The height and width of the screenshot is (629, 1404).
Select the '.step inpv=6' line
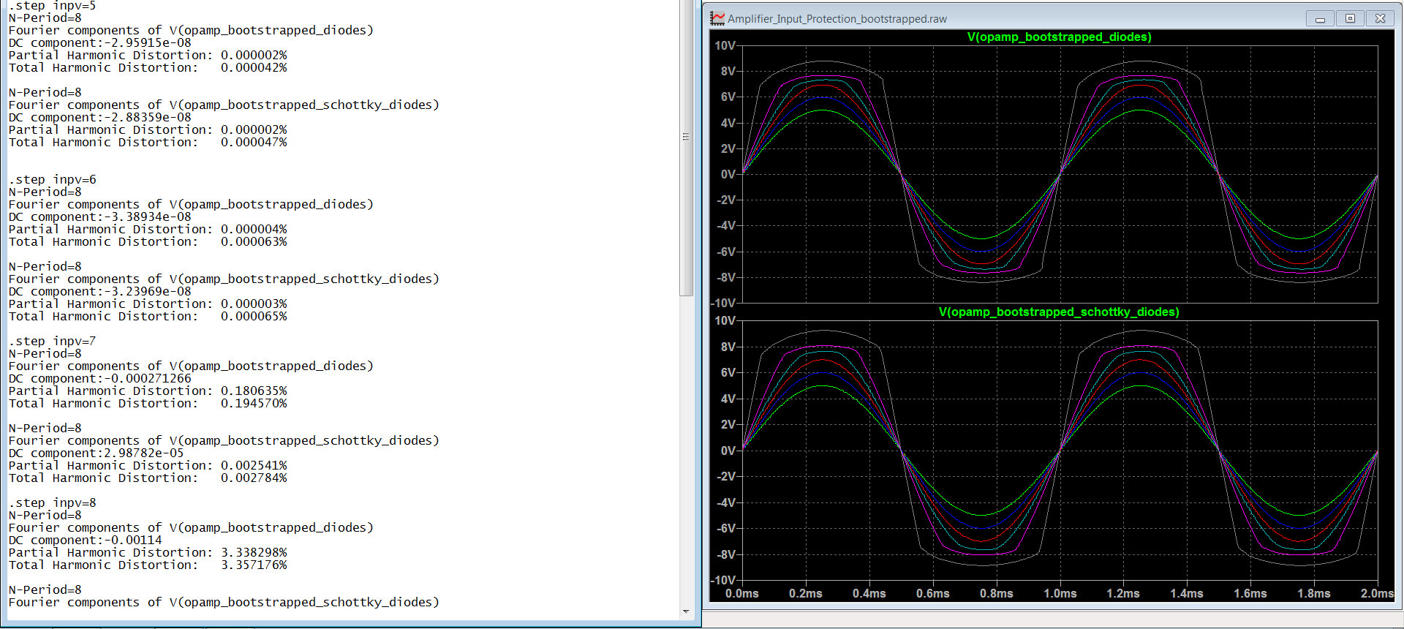click(52, 179)
